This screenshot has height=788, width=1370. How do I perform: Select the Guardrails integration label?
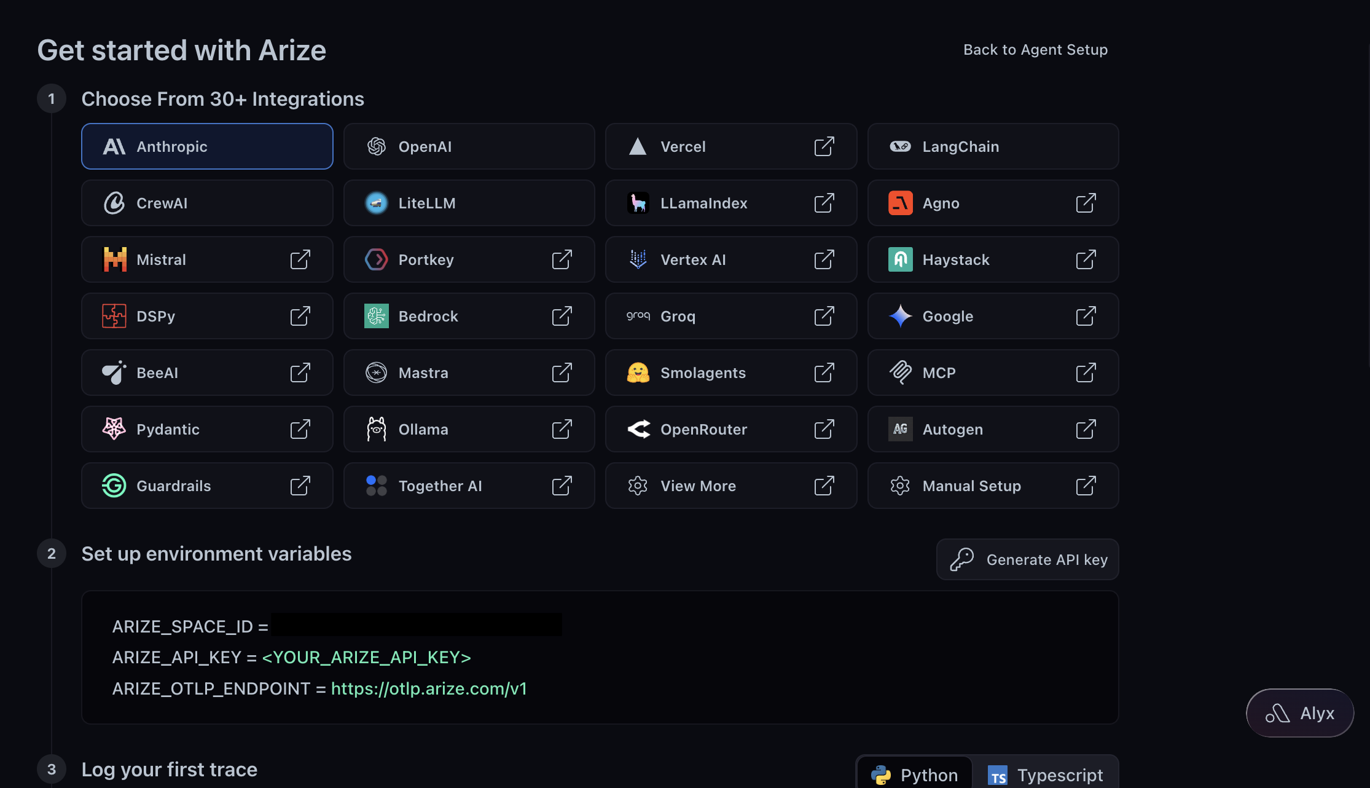pos(173,486)
